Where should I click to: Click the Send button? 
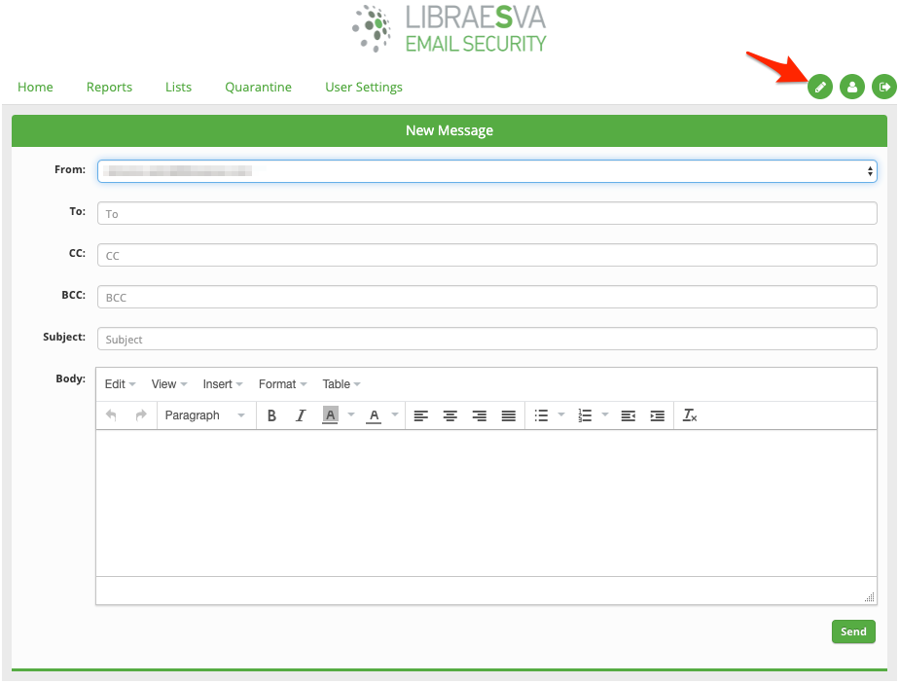pos(853,631)
